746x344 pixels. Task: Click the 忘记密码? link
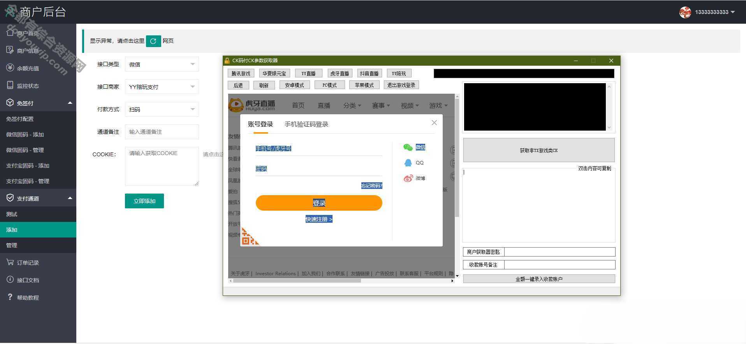pyautogui.click(x=371, y=186)
